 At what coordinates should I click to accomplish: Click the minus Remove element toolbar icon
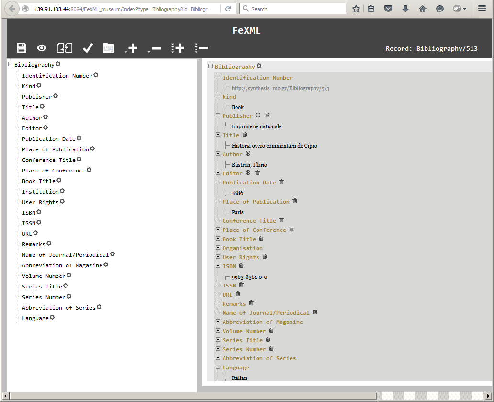point(154,48)
